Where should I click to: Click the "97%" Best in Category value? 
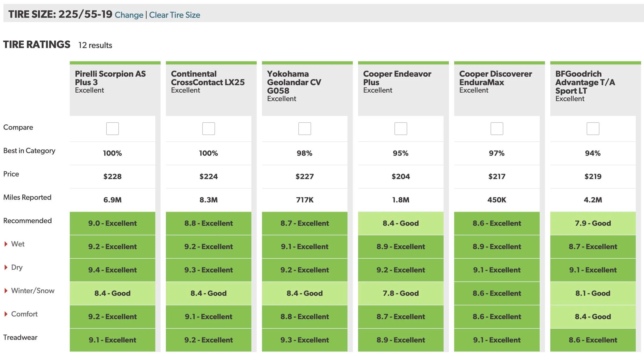pyautogui.click(x=497, y=153)
